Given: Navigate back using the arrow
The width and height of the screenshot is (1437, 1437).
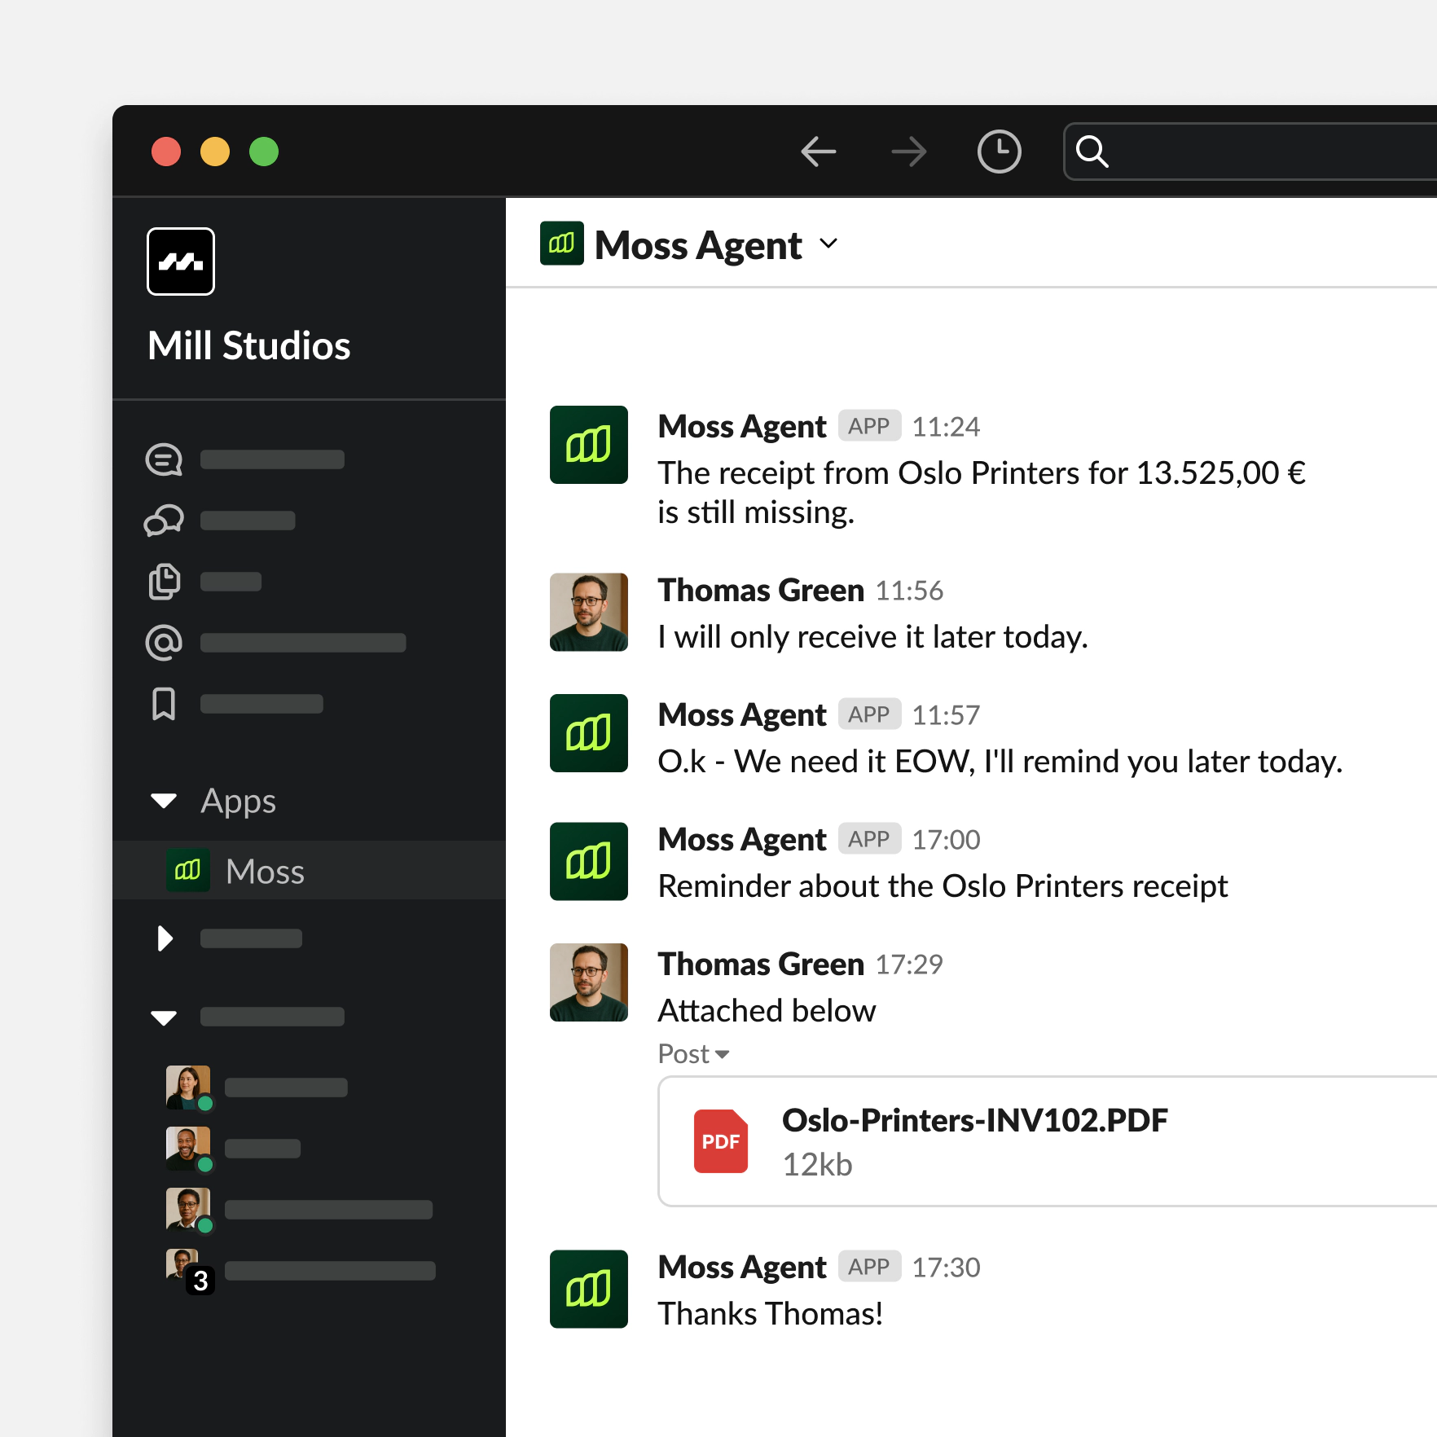Looking at the screenshot, I should pyautogui.click(x=820, y=151).
